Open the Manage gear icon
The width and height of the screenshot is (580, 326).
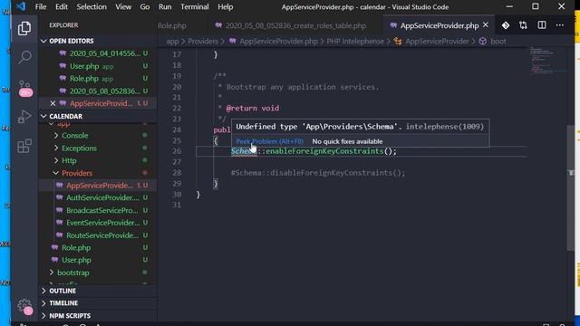pos(24,306)
